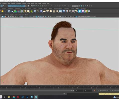Switch to the FX Caching shelf tab

28,9
